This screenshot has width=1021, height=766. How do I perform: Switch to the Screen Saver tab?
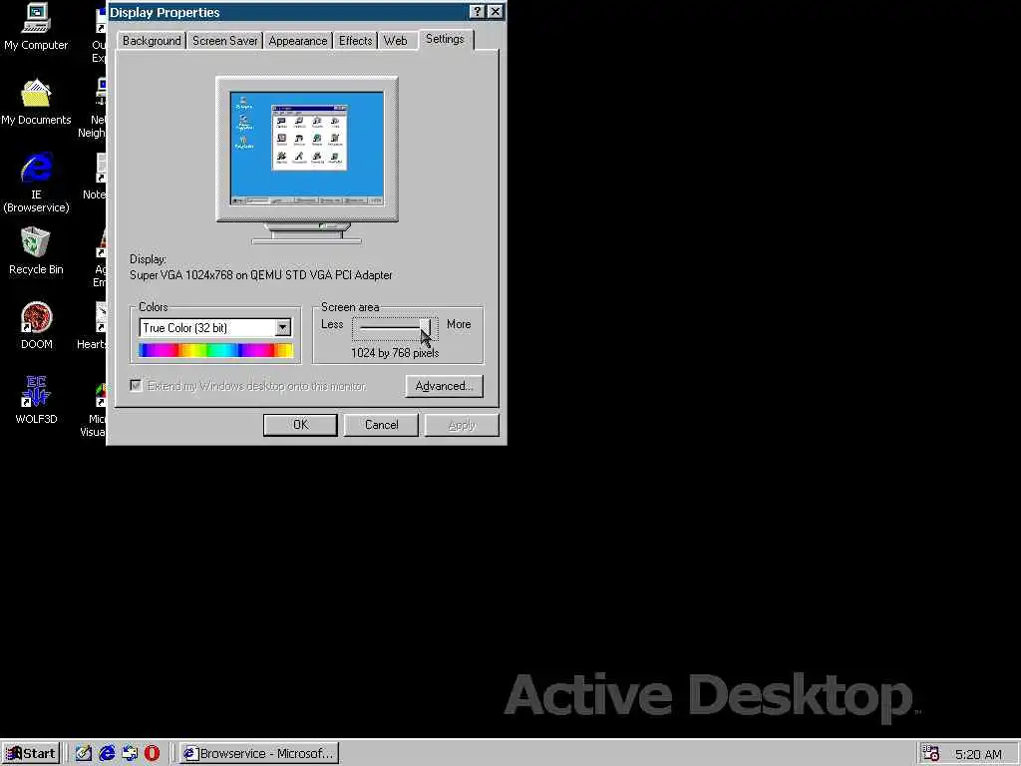pos(224,40)
